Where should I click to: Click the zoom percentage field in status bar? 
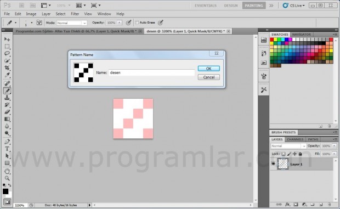(x=20, y=205)
